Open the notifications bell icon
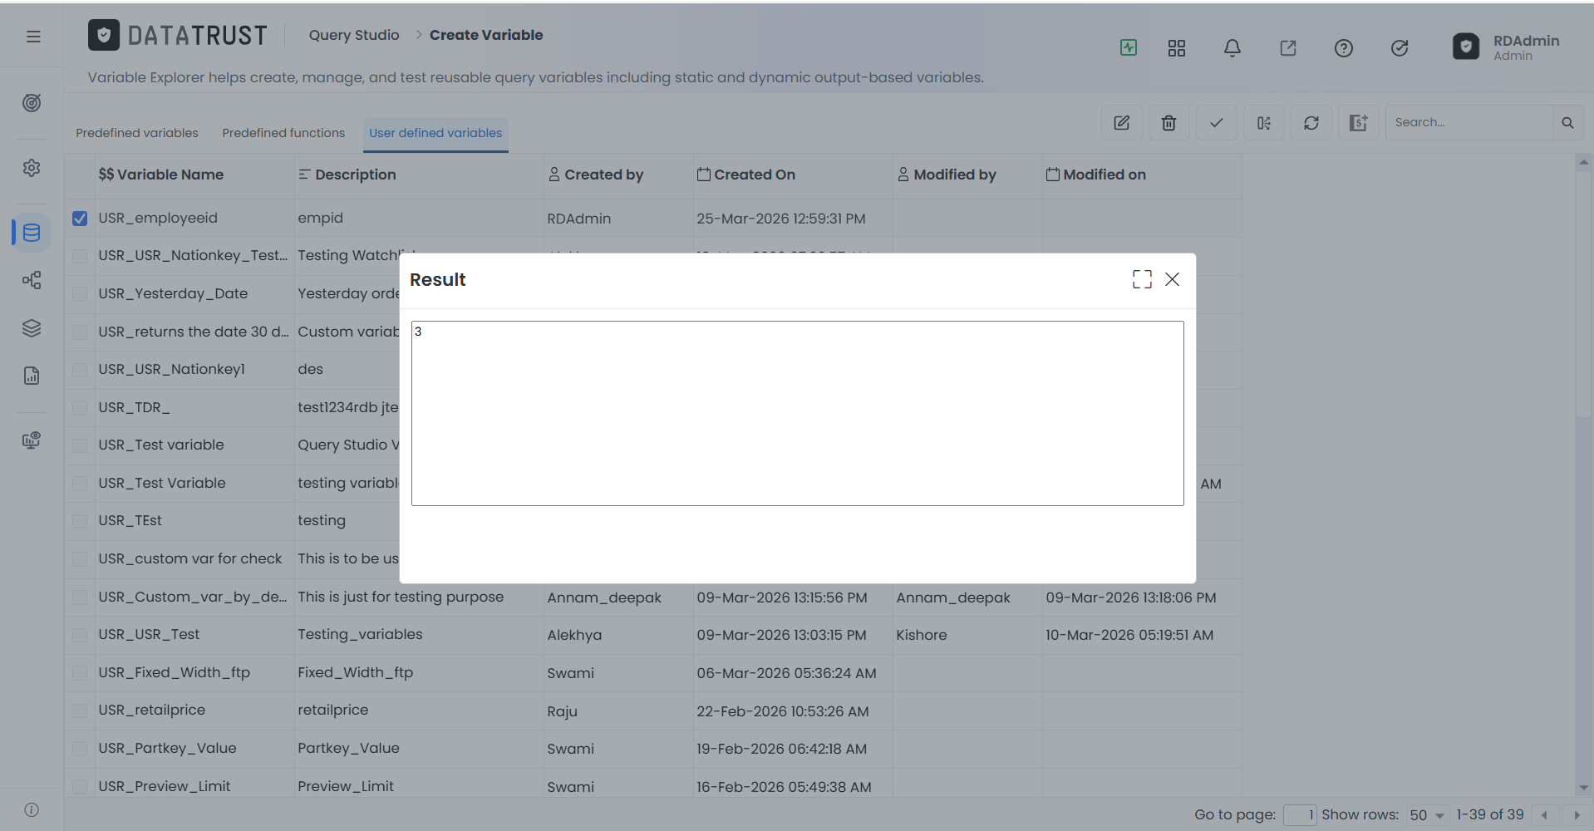This screenshot has width=1594, height=831. point(1232,48)
